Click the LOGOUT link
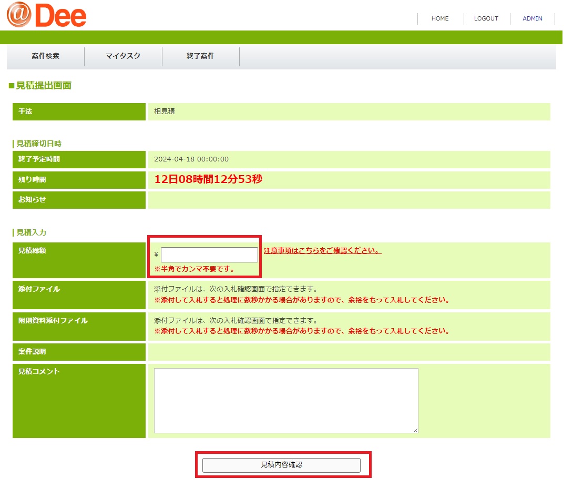This screenshot has width=573, height=488. click(486, 18)
